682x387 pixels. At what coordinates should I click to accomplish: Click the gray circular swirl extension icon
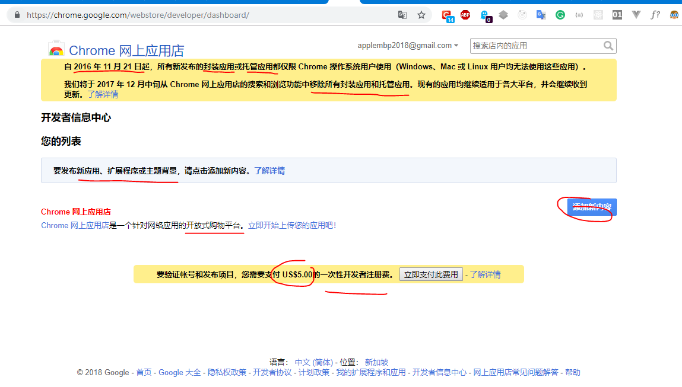click(522, 15)
